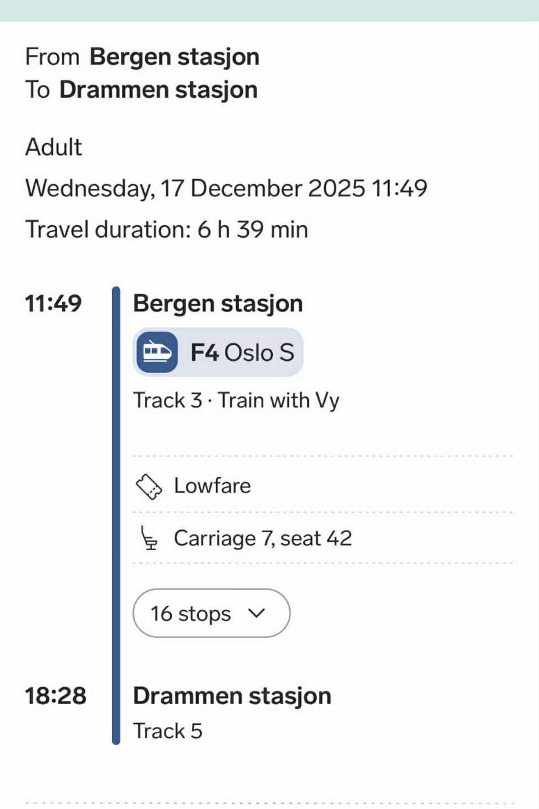The height and width of the screenshot is (809, 539).
Task: Click the From Bergen stasjon header line
Action: 143,57
